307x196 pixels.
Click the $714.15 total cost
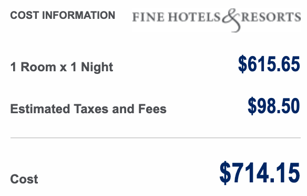[260, 173]
